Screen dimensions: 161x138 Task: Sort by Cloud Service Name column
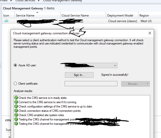83,15
